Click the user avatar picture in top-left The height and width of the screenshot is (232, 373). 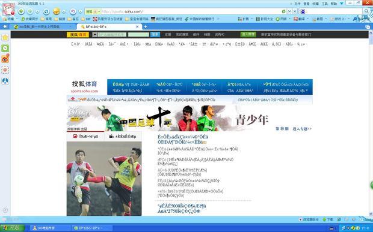(x=8, y=10)
